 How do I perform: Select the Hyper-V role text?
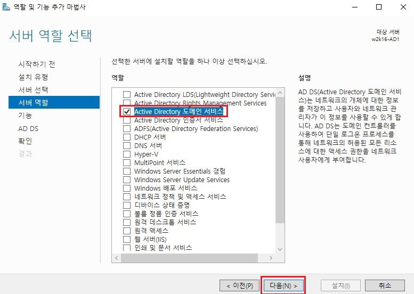click(x=147, y=154)
